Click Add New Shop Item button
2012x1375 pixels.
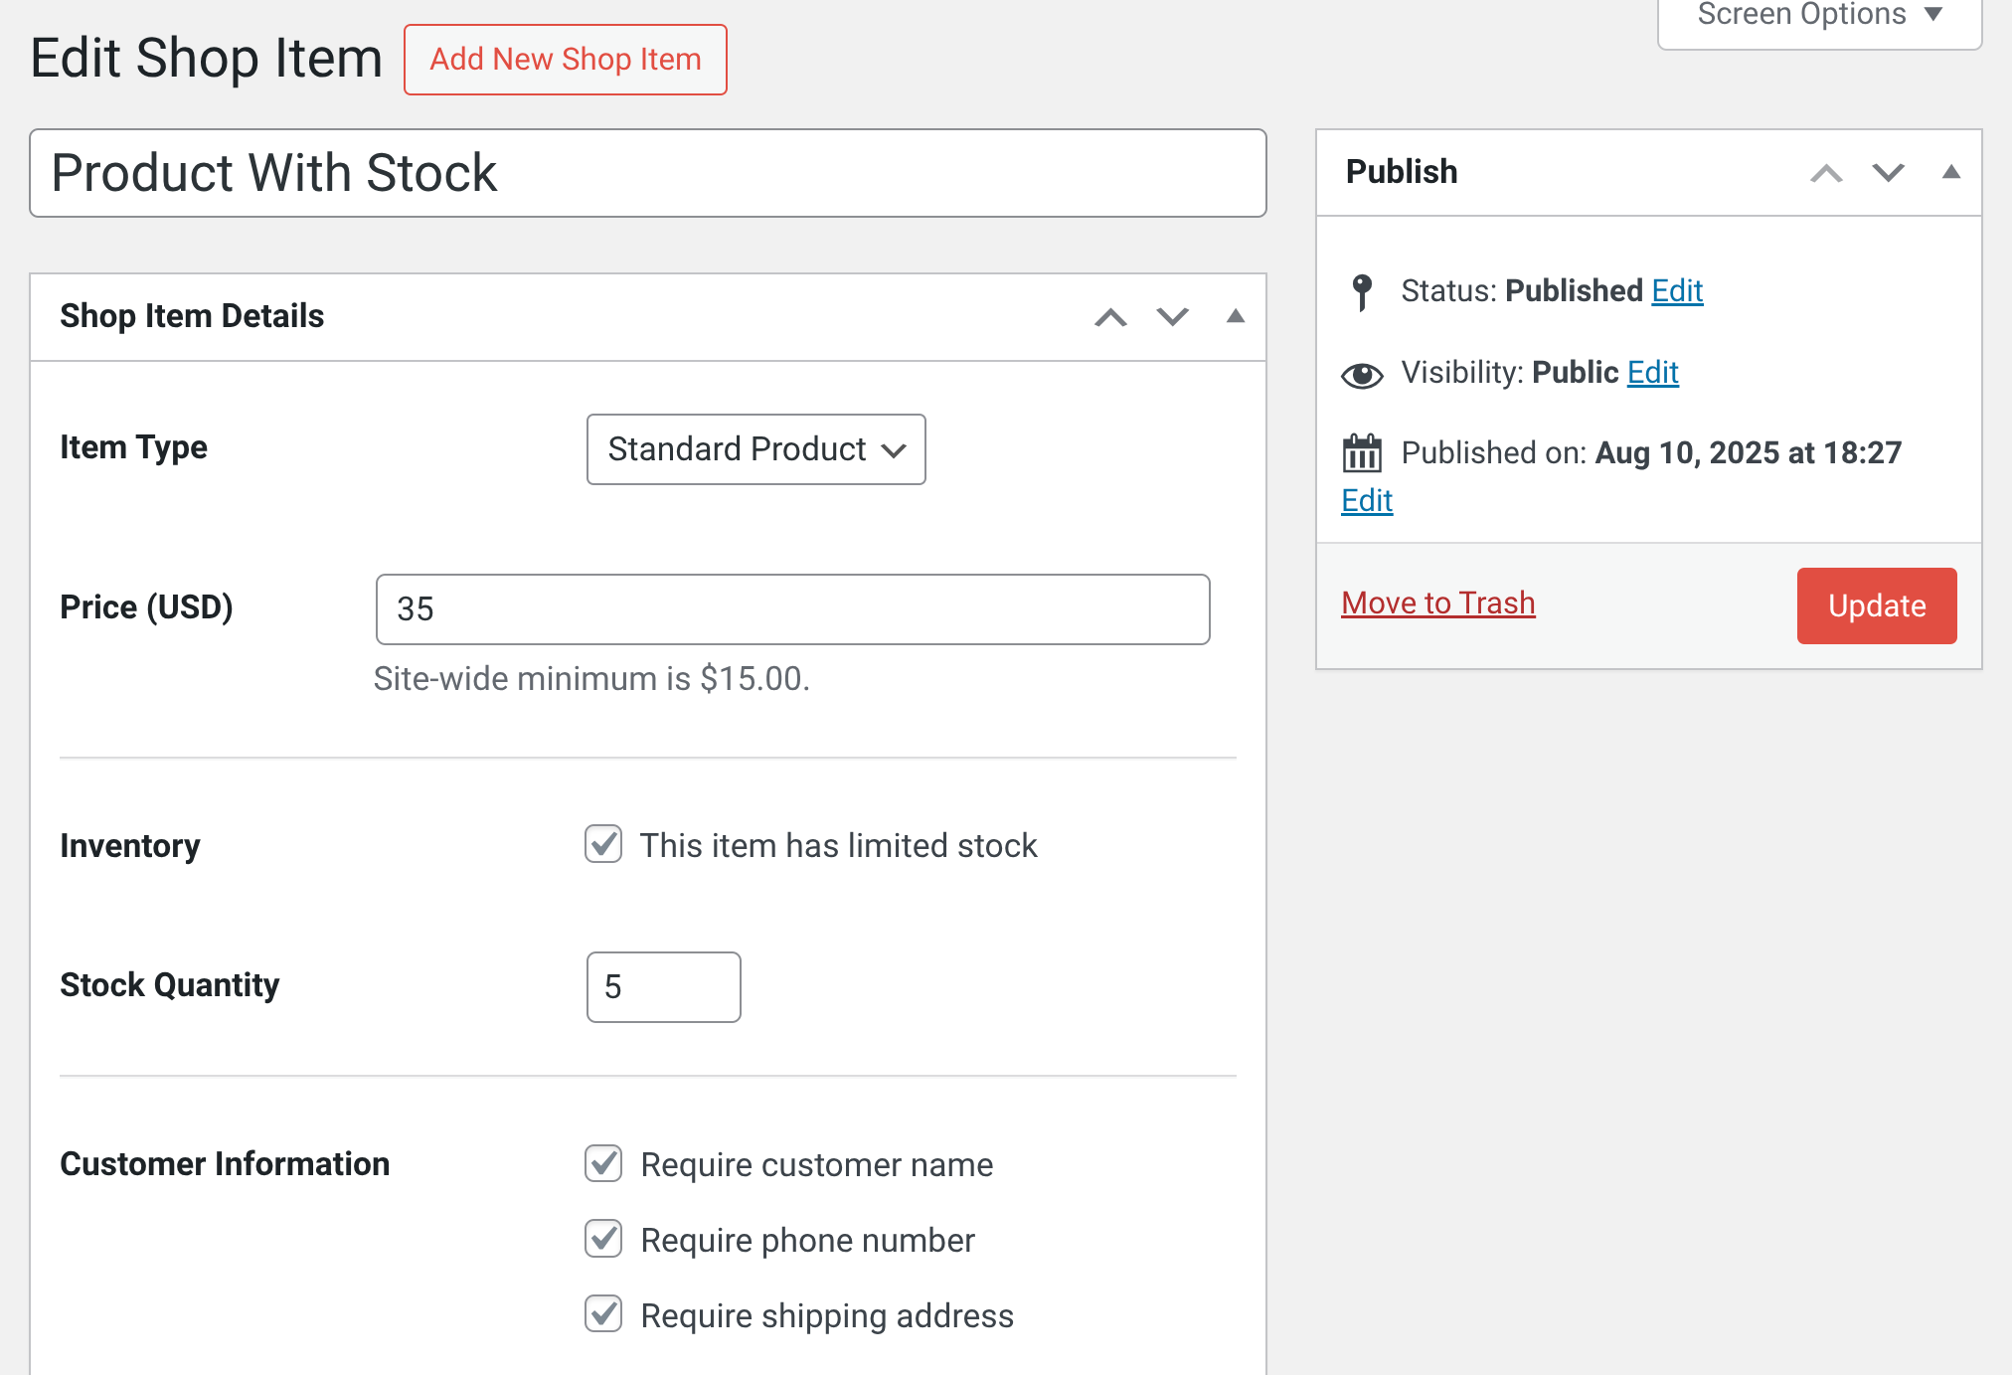[x=566, y=60]
